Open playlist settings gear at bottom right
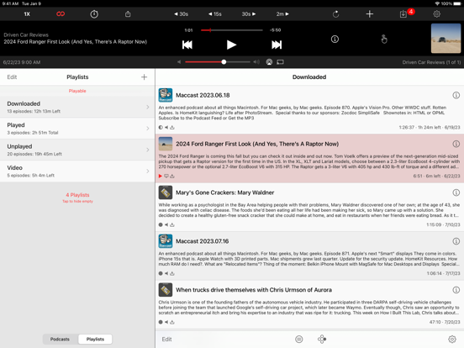This screenshot has height=348, width=464. (452, 339)
